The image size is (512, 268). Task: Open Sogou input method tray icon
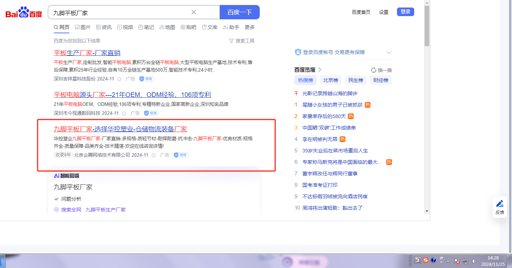(425, 260)
